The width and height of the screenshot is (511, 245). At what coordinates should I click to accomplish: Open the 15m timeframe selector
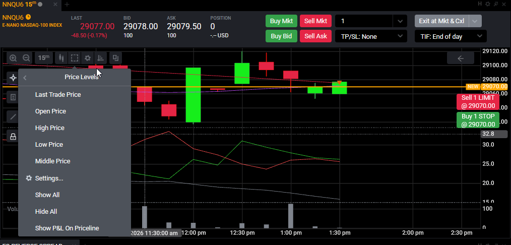pos(43,58)
